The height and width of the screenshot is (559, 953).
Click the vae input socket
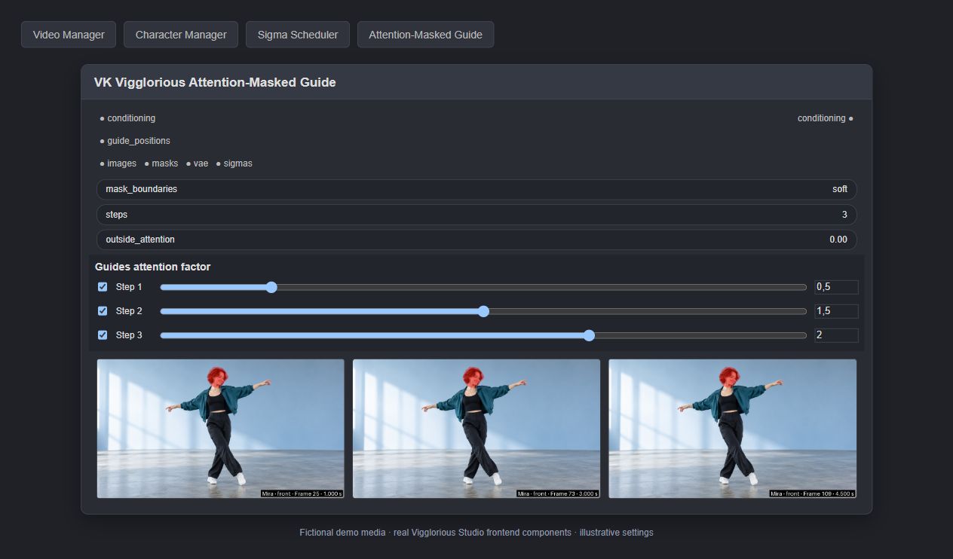point(188,164)
